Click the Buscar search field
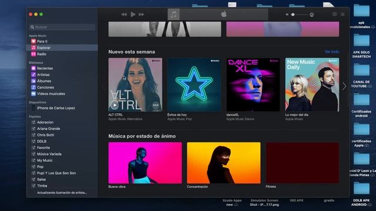 [62, 27]
